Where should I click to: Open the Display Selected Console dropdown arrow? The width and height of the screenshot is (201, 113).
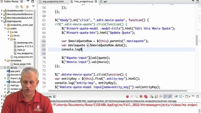coord(183,97)
